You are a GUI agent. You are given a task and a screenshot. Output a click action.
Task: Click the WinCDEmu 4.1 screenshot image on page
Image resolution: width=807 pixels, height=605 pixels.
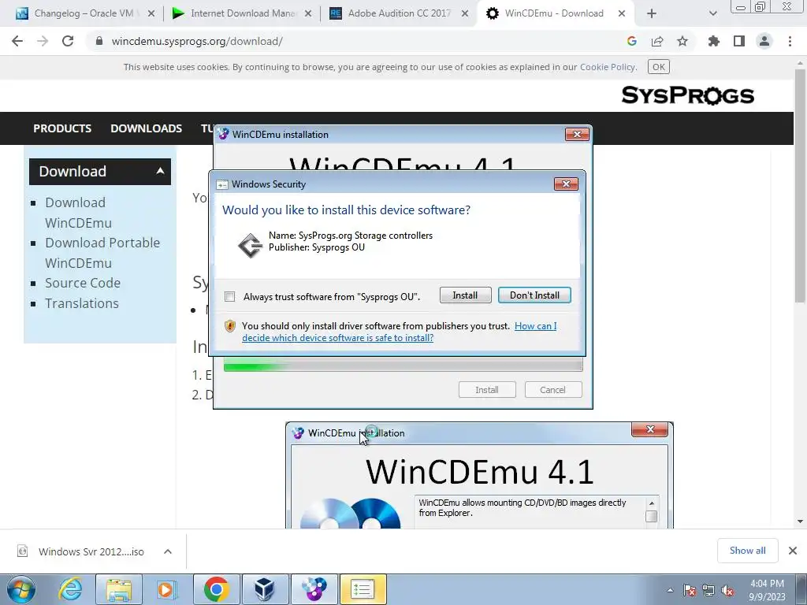tap(479, 475)
